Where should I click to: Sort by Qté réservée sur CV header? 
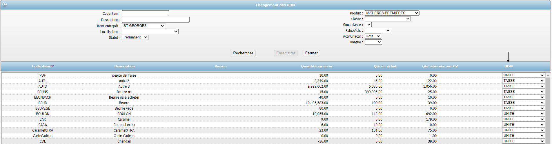coord(440,66)
